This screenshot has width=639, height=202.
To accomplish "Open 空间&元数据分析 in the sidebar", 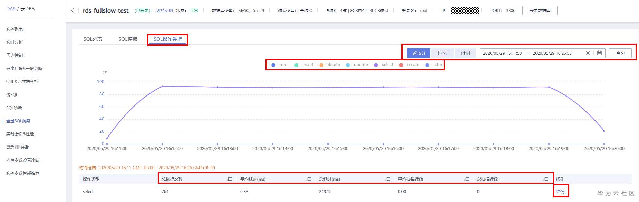I will [x=22, y=82].
